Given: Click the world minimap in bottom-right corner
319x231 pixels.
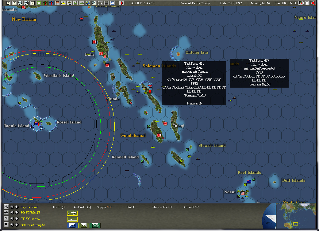Looking at the screenshot, I should (296, 216).
